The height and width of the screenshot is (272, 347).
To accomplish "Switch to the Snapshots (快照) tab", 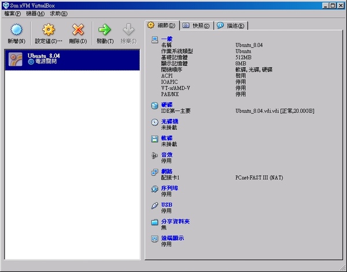I will point(197,25).
